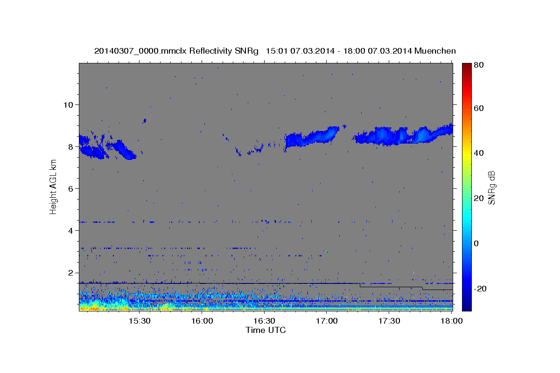Screen dimensions: 560x373
Task: Click the height tick label 6
Action: click(70, 188)
